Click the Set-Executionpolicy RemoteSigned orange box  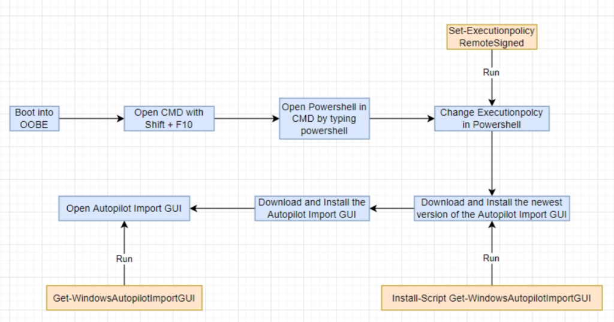point(492,37)
